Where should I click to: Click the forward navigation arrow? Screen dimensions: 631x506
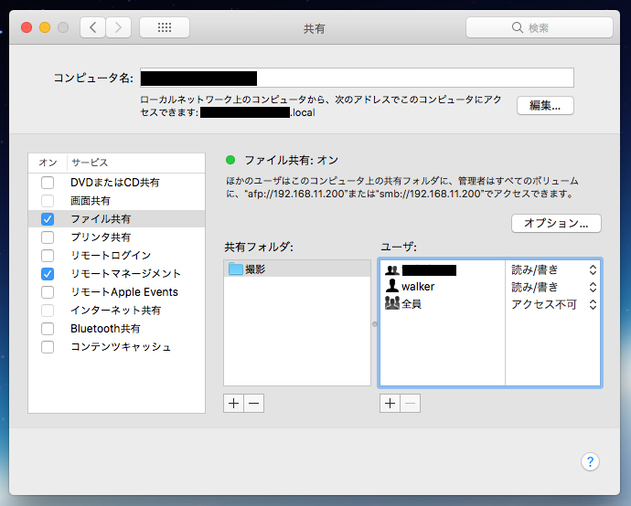[x=119, y=27]
